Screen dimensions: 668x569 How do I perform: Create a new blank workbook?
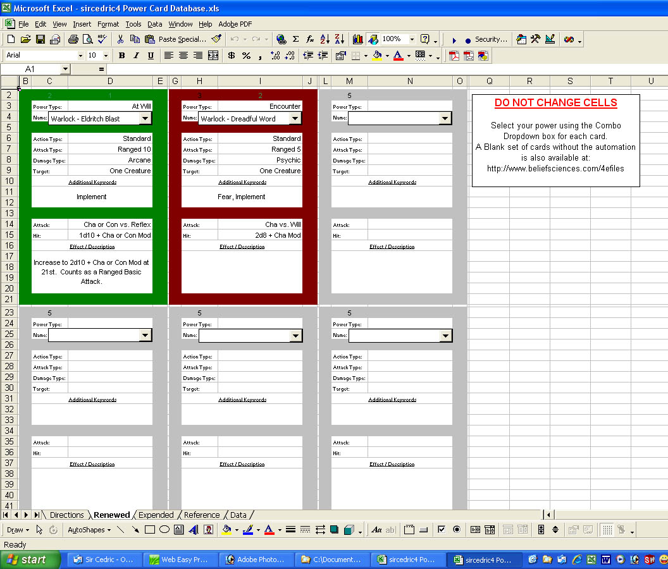coord(11,40)
